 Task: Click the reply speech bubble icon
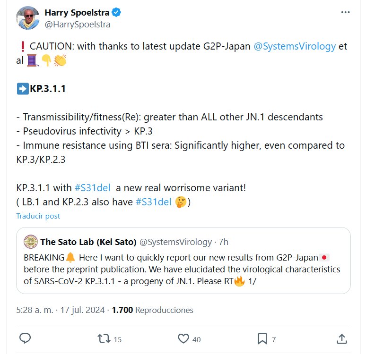pyautogui.click(x=26, y=338)
